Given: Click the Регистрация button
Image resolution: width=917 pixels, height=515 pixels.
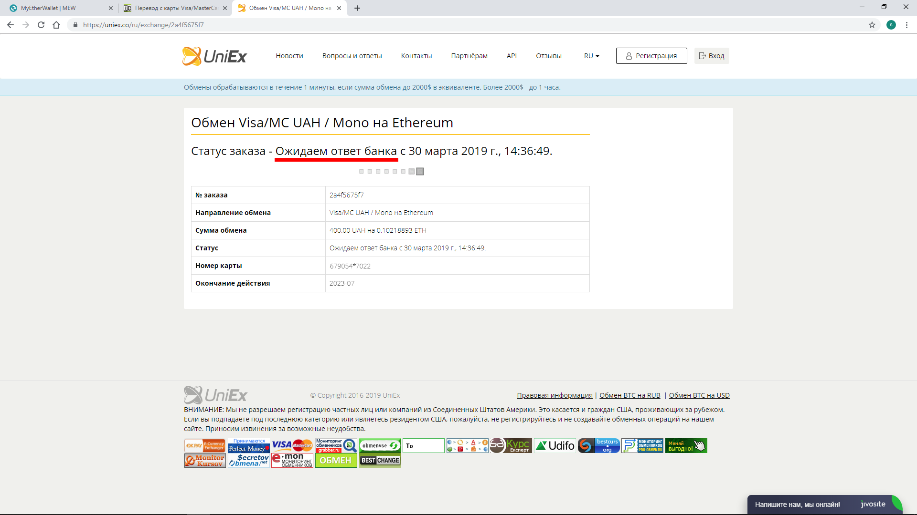Looking at the screenshot, I should tap(651, 56).
